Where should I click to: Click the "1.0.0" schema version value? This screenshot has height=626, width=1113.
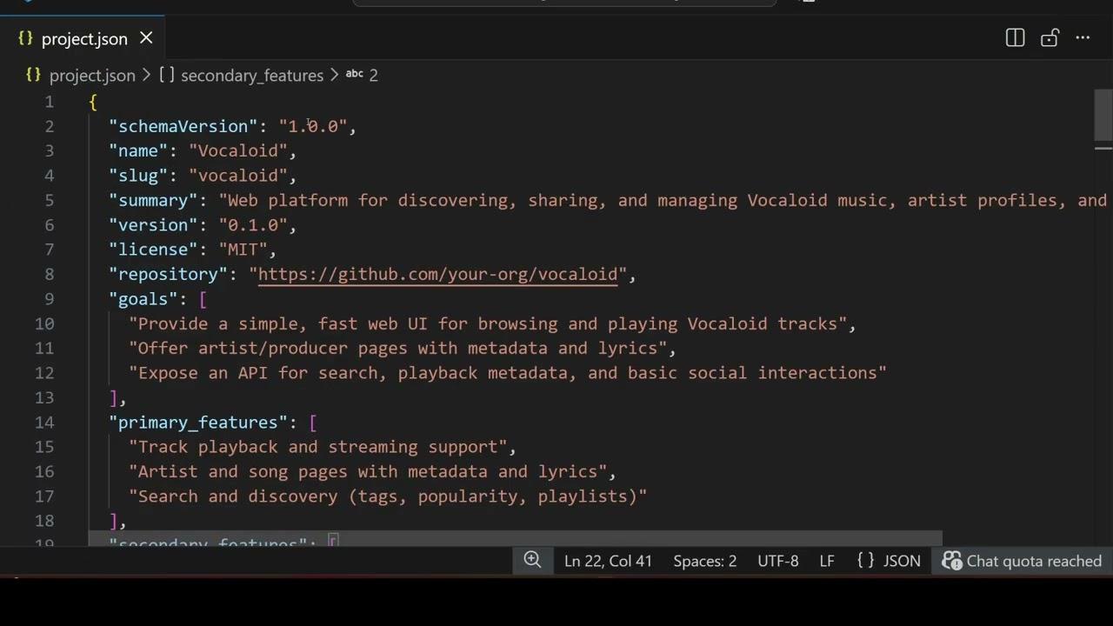(x=313, y=127)
